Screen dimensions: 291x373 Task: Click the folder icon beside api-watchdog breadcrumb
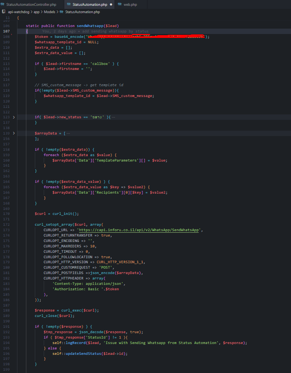4,12
